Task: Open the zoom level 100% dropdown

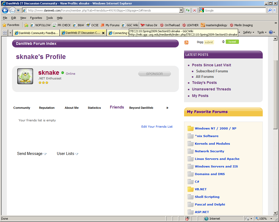Action: (271, 219)
